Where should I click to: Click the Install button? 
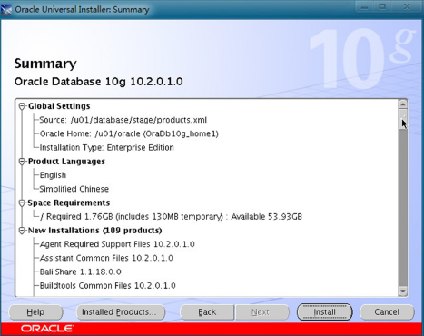(x=324, y=311)
